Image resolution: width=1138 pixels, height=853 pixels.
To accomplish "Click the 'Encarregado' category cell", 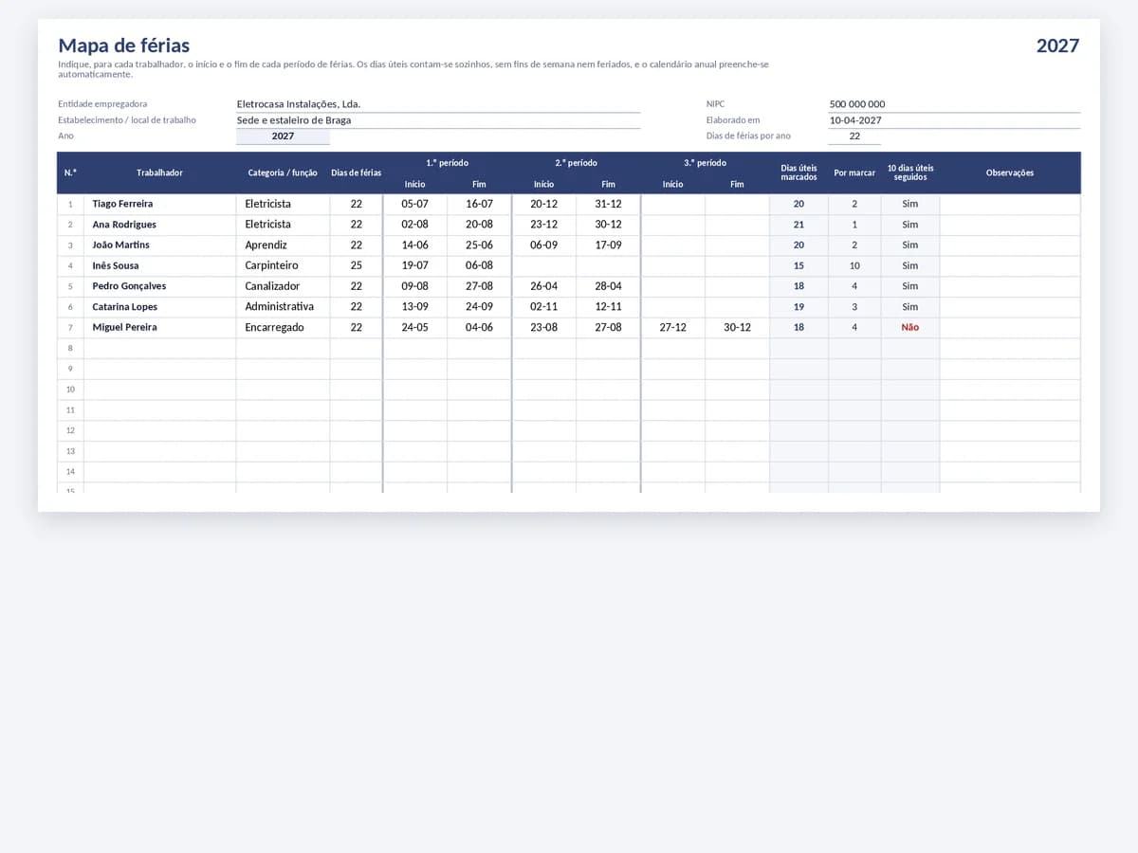I will [283, 328].
